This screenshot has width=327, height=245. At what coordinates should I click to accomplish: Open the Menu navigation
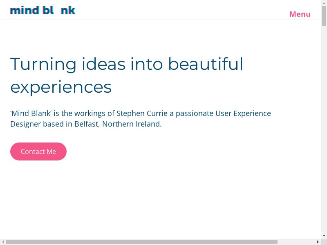(x=300, y=14)
